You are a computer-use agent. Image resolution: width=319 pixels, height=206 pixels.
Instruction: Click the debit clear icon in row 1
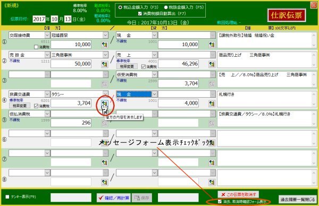point(105,45)
